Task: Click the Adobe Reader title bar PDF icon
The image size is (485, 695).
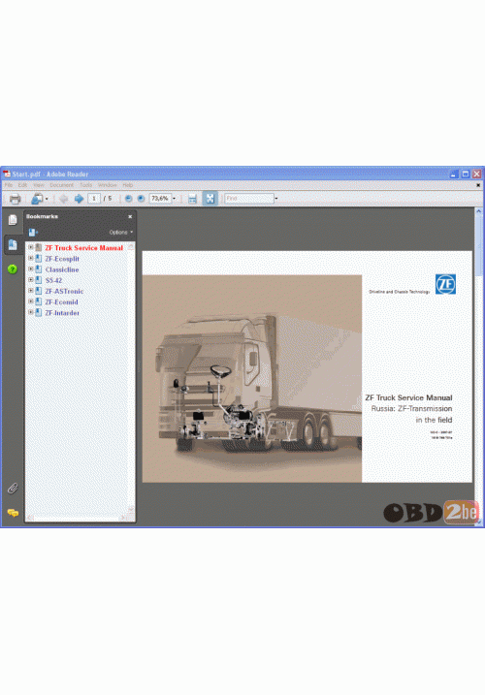Action: tap(7, 174)
